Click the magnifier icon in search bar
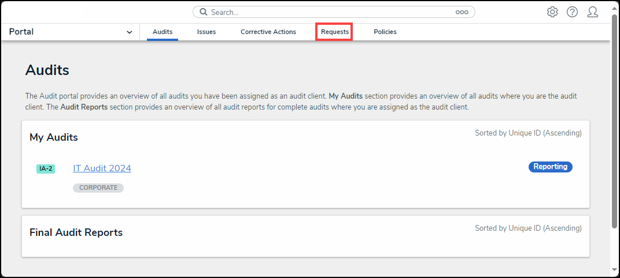The width and height of the screenshot is (620, 278). tap(204, 12)
